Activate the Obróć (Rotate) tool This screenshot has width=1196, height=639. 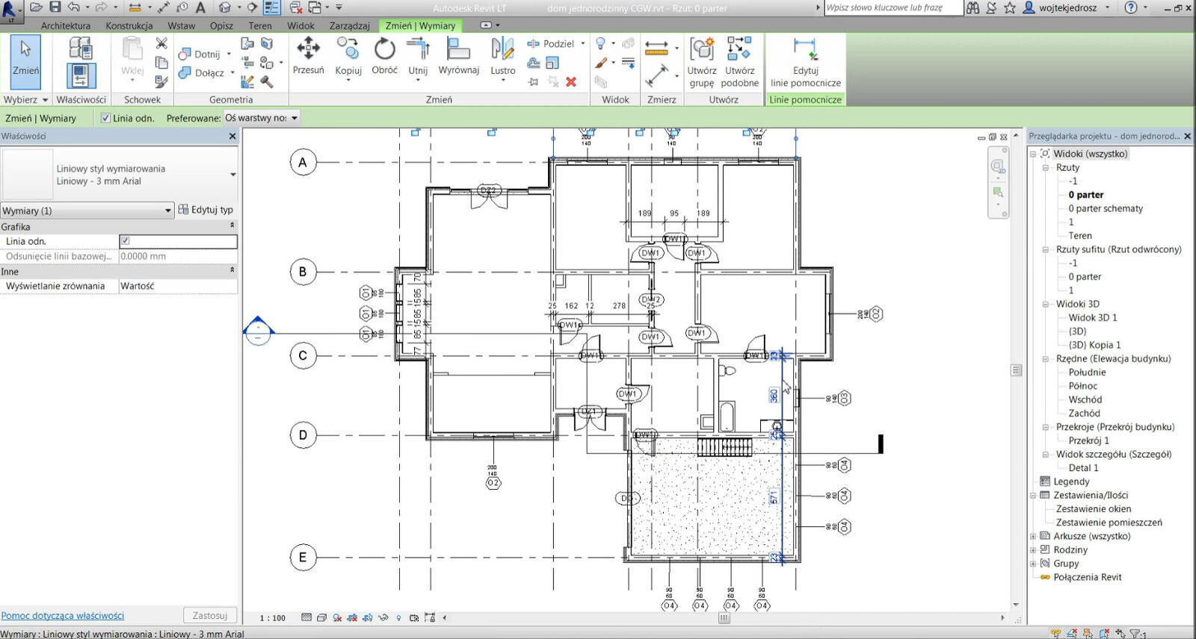[384, 50]
